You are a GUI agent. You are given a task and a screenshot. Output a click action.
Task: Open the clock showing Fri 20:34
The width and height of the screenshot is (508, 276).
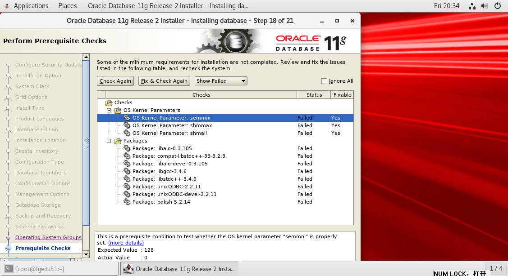[x=446, y=6]
